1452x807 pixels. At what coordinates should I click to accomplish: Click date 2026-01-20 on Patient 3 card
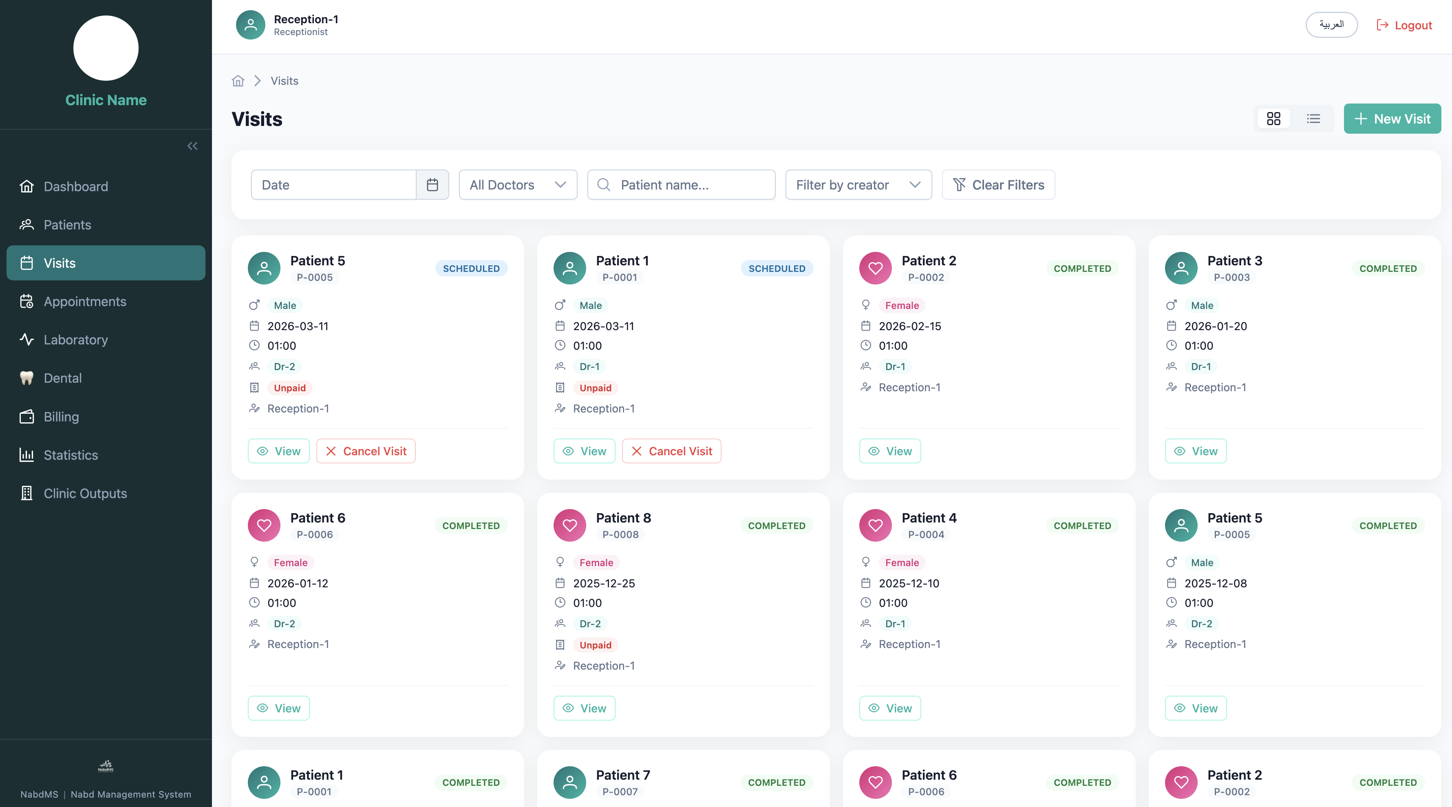click(1215, 326)
